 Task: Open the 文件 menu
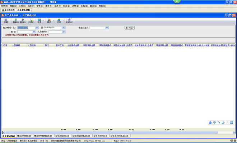[4, 6]
